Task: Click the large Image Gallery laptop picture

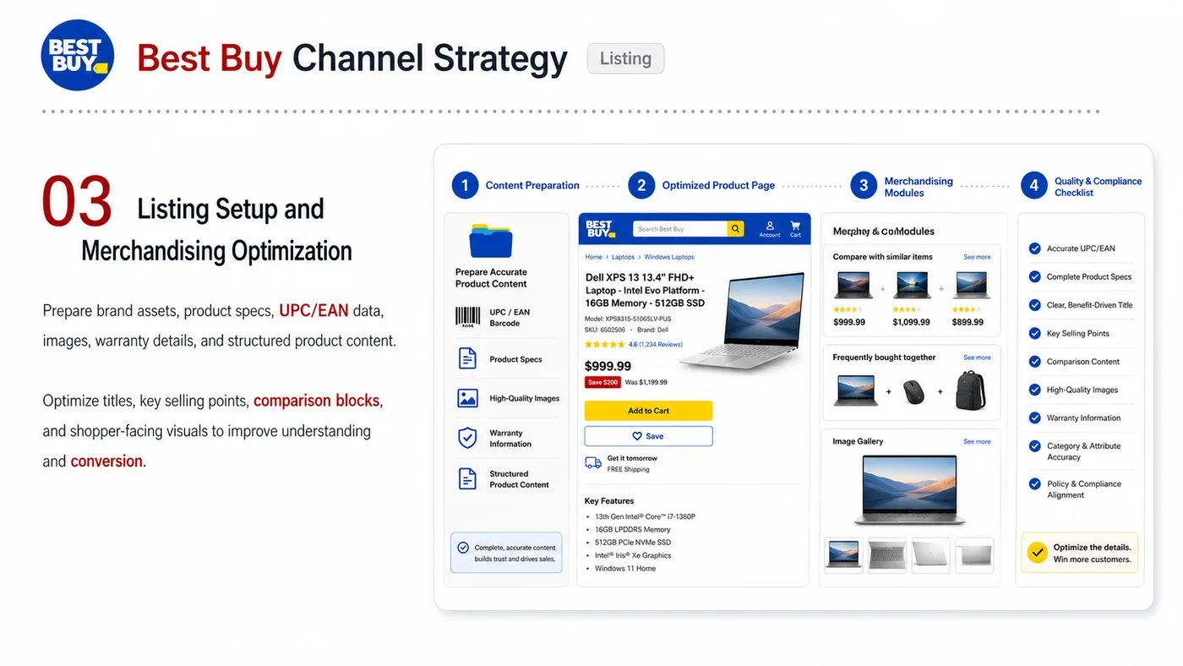Action: pos(909,491)
